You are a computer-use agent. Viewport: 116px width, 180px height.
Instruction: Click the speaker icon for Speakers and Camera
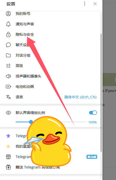pyautogui.click(x=8, y=76)
